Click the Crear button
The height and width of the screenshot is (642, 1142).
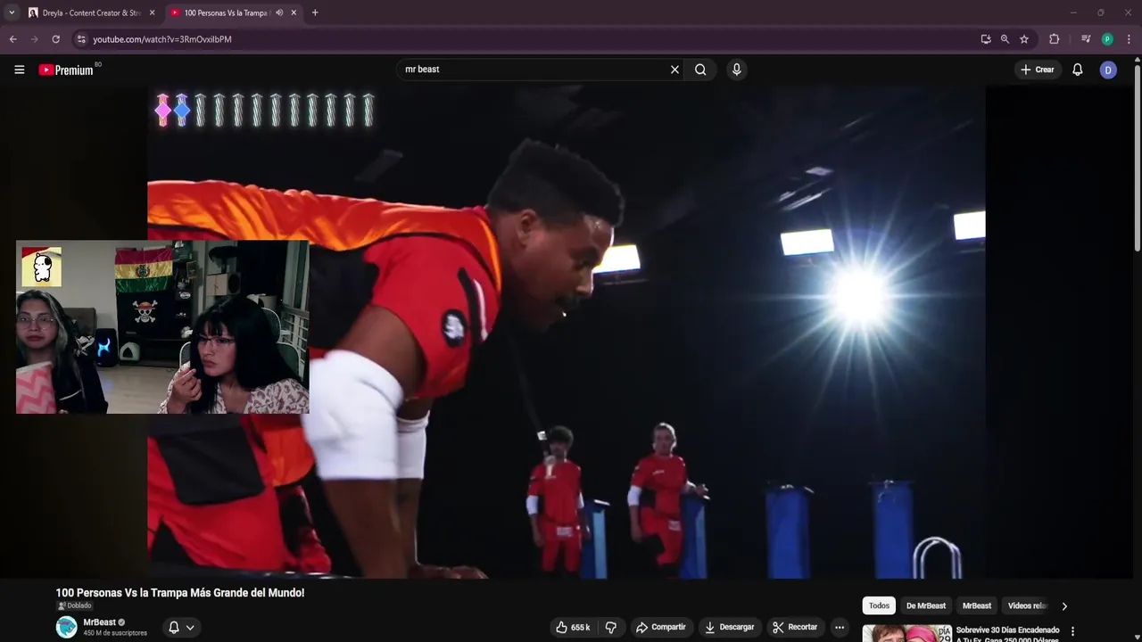[x=1038, y=70]
